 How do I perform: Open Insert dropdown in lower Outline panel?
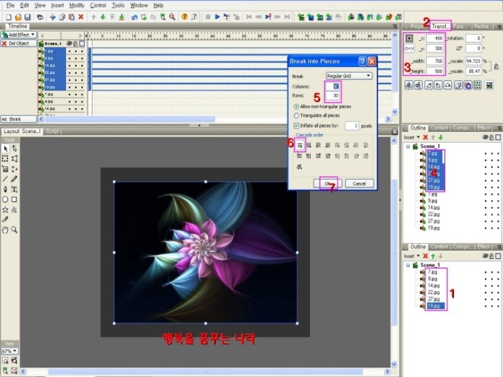click(x=411, y=256)
